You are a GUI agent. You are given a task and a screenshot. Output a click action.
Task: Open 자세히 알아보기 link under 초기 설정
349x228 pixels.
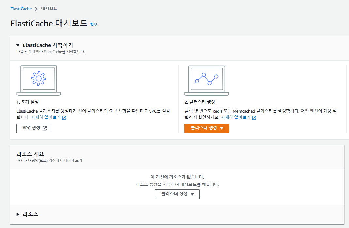[46, 117]
